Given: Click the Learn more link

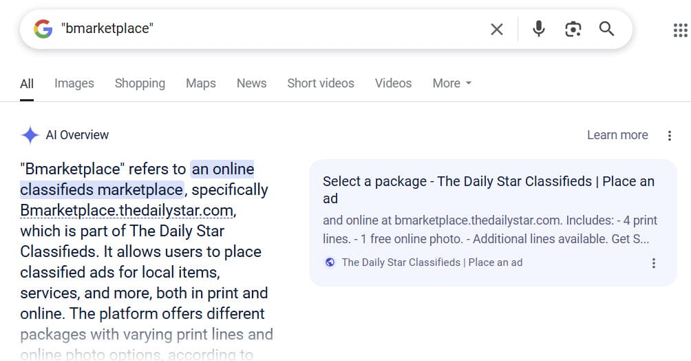Looking at the screenshot, I should (617, 135).
